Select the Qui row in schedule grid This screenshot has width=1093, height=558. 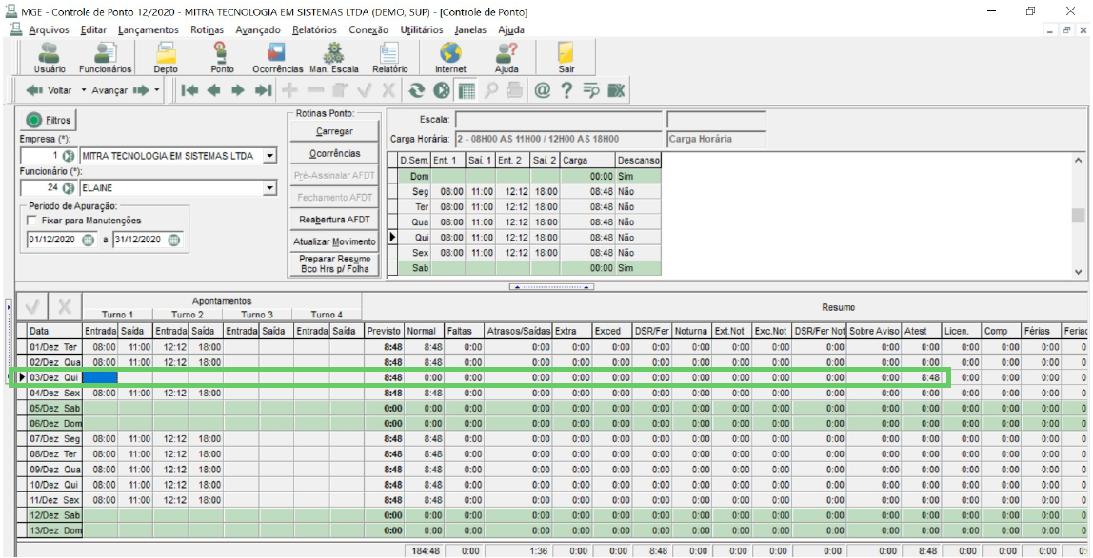pyautogui.click(x=529, y=238)
